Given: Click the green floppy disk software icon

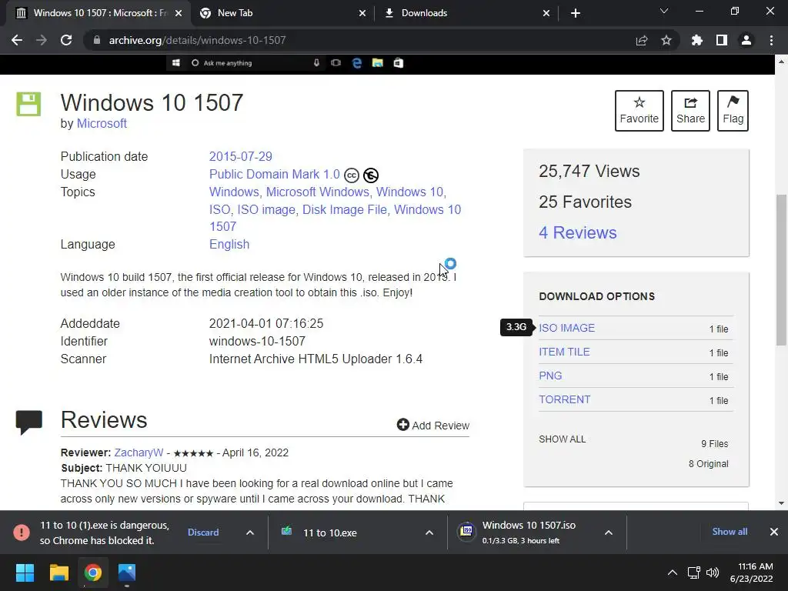Looking at the screenshot, I should [28, 104].
